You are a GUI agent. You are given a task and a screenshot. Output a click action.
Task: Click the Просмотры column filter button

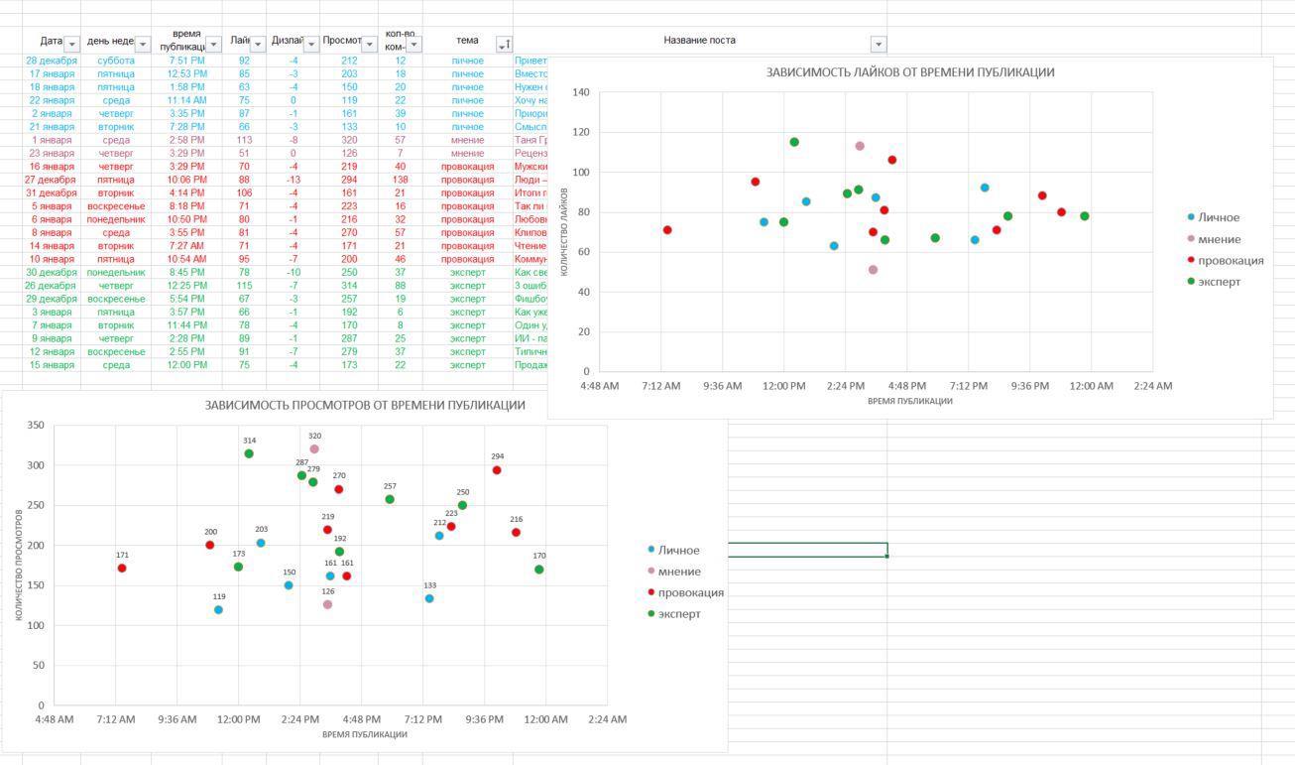pyautogui.click(x=369, y=45)
